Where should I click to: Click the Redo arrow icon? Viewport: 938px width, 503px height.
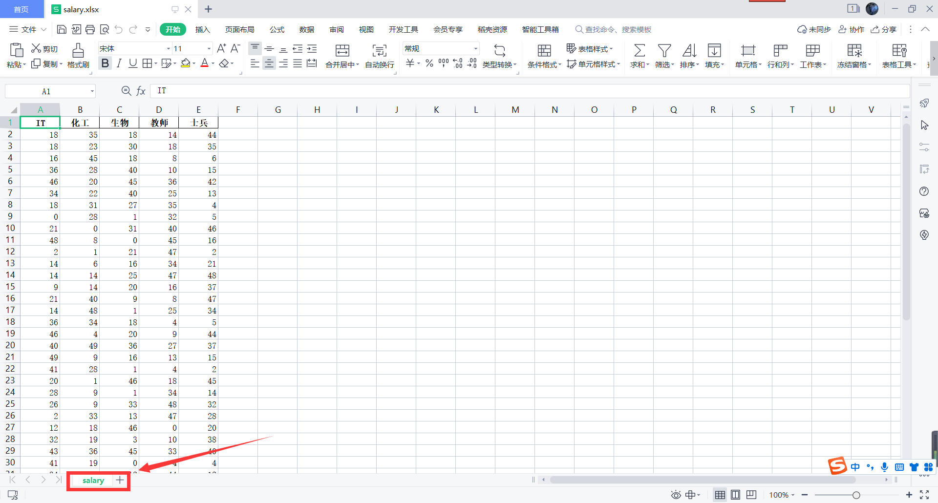pos(133,29)
